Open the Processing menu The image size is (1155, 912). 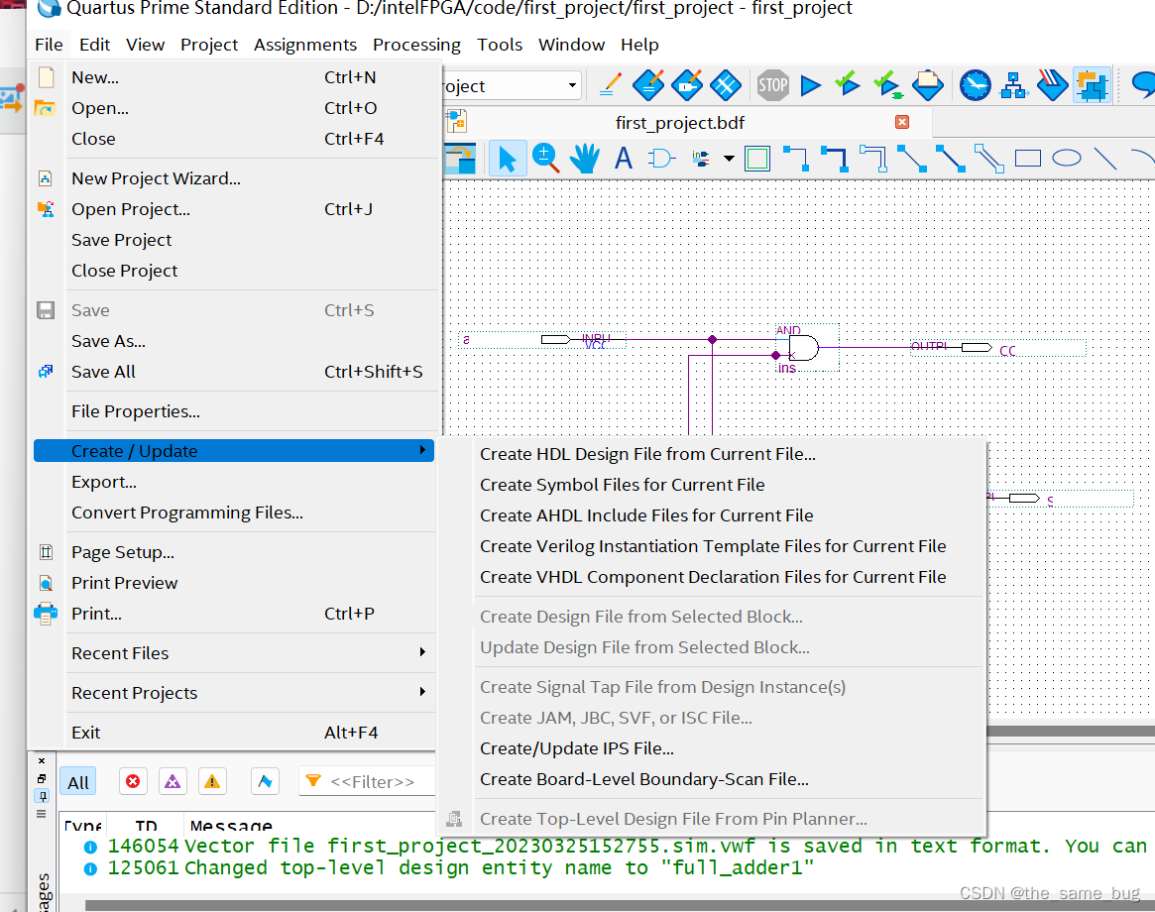[417, 45]
